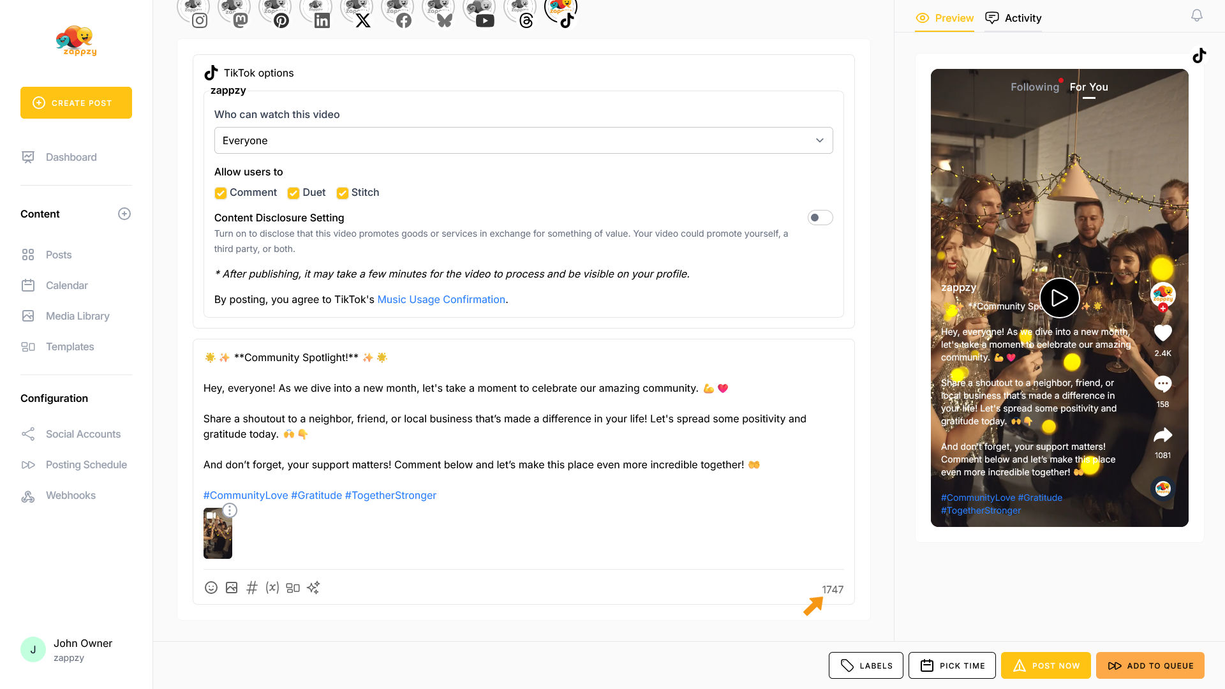Click the Music Usage Confirmation link
The height and width of the screenshot is (689, 1225).
[441, 299]
